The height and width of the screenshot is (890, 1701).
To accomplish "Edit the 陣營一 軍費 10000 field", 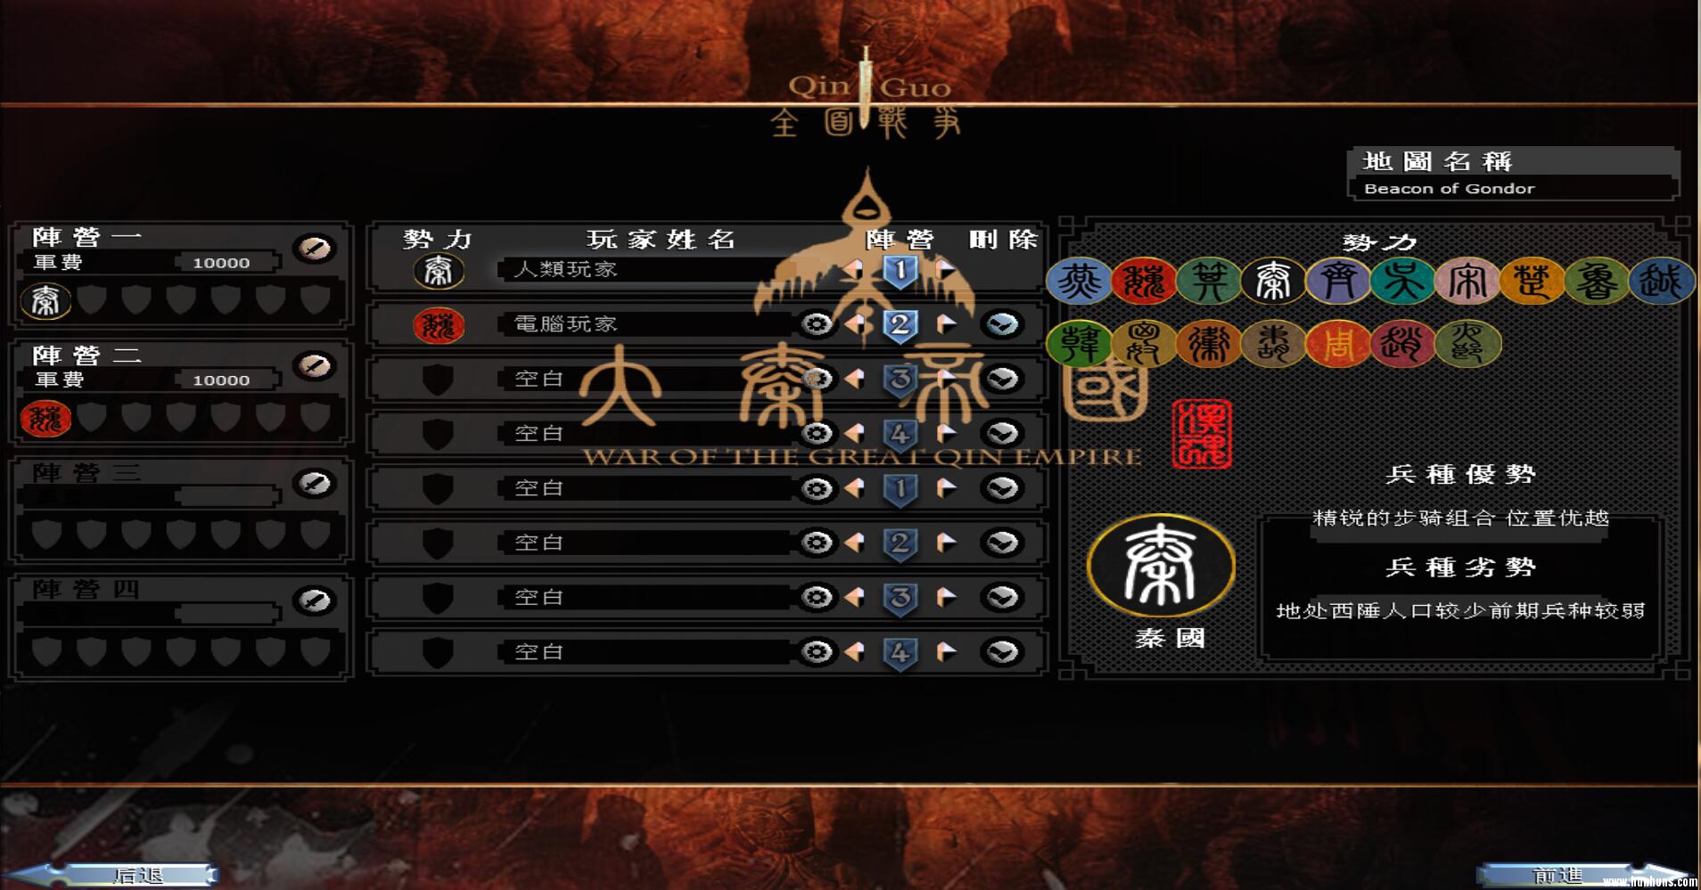I will pyautogui.click(x=222, y=263).
